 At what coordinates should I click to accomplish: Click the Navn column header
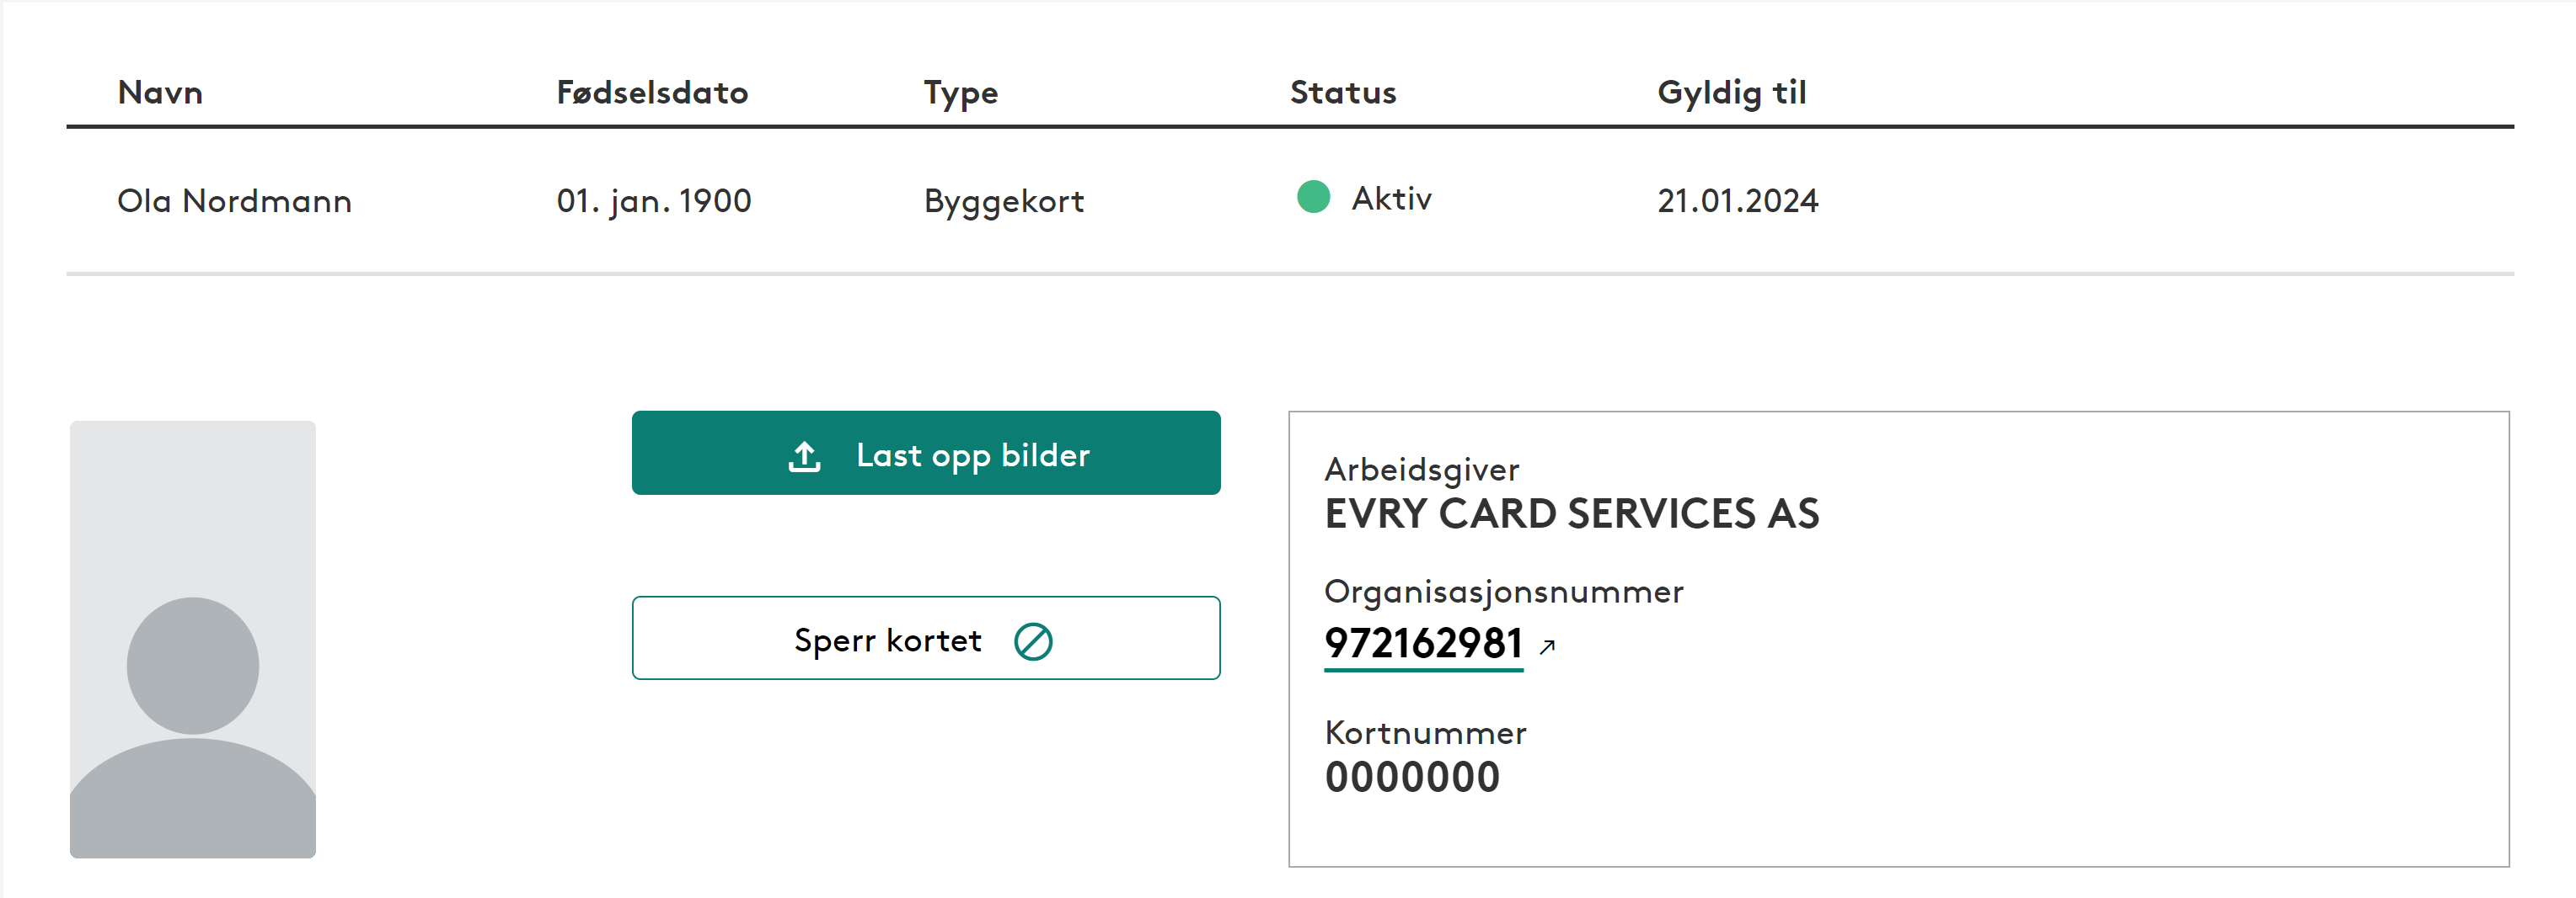(160, 93)
